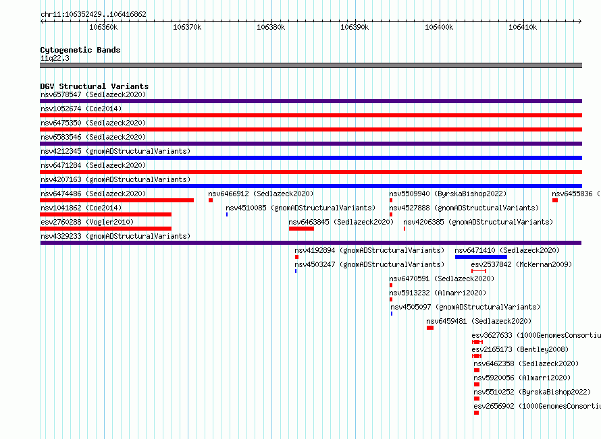Viewport: 601px width, 439px height.
Task: Click nsv5913232 (Almarri2020) label
Action: tap(438, 293)
